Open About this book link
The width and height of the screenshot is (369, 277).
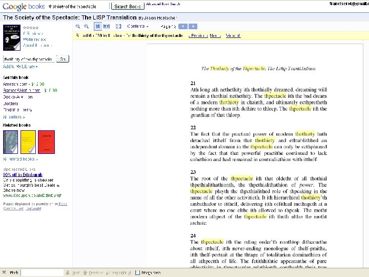(x=37, y=45)
